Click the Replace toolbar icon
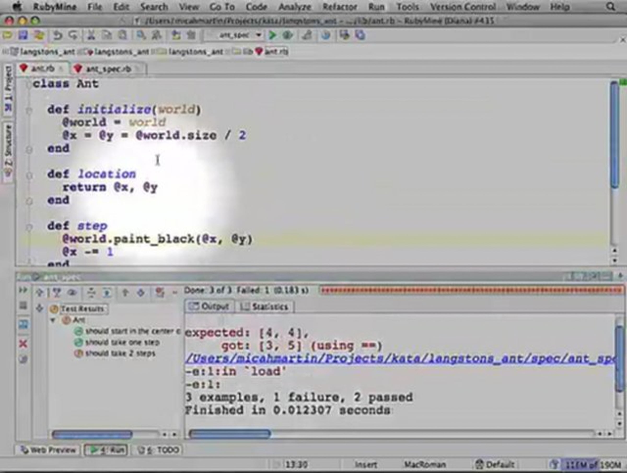 tap(156, 35)
